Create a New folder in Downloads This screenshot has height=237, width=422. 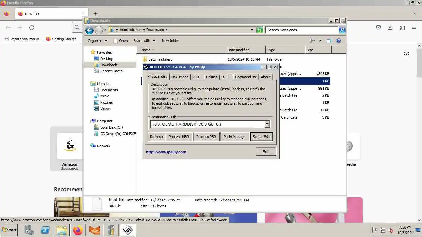click(170, 41)
